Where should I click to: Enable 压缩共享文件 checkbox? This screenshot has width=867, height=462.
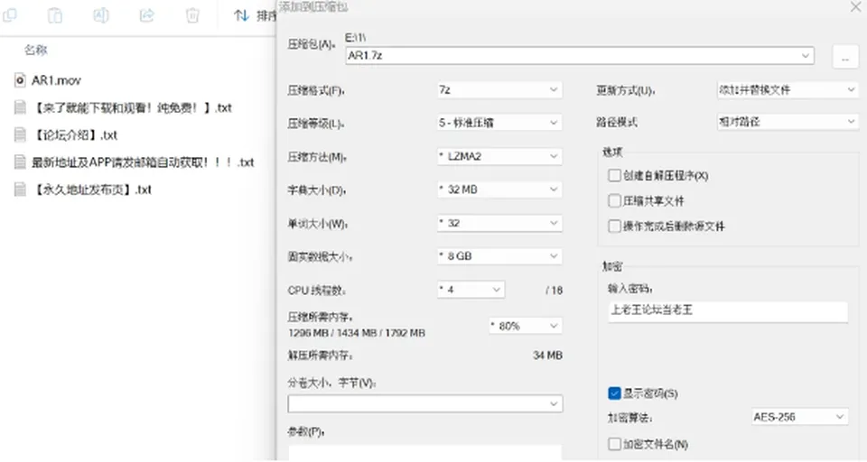(614, 200)
